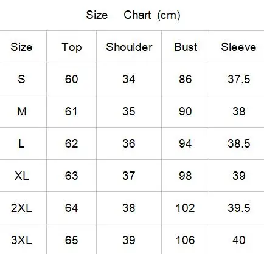The height and width of the screenshot is (254, 264).
Task: Select the Size column header
Action: pyautogui.click(x=21, y=47)
